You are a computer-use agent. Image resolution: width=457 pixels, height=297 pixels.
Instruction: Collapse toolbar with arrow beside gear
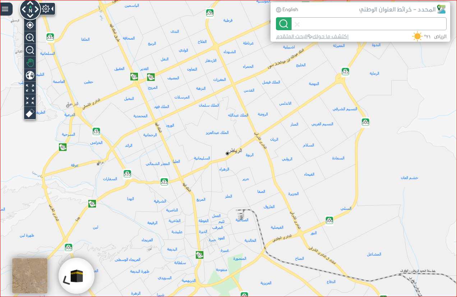[53, 9]
